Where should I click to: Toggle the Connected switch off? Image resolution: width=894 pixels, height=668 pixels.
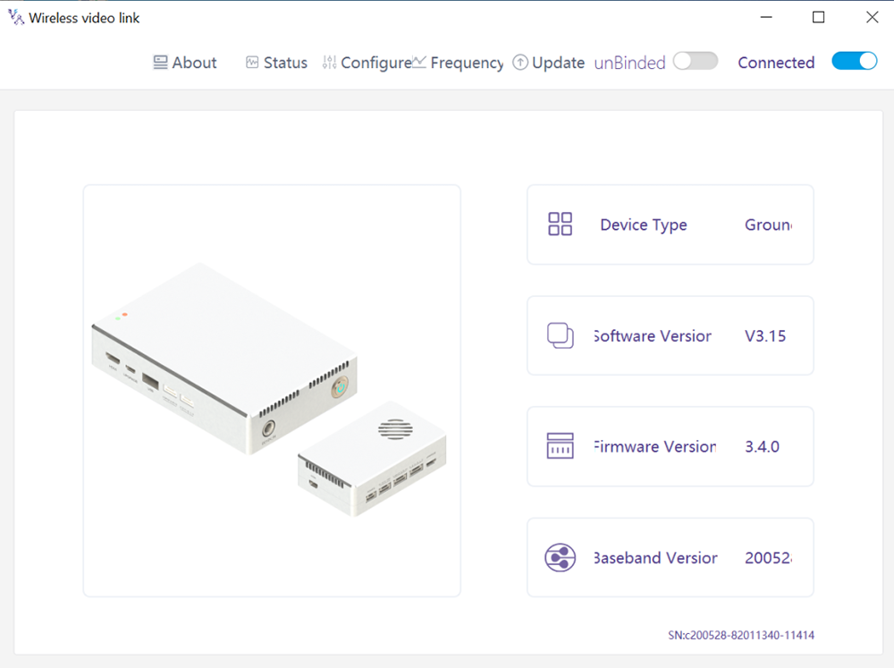click(854, 61)
